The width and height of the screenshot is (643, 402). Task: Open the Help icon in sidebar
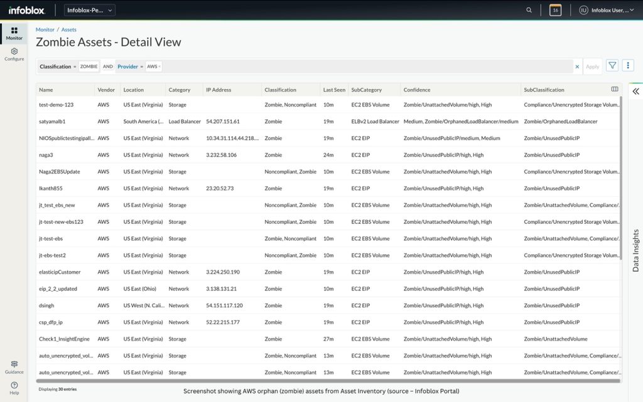point(14,388)
